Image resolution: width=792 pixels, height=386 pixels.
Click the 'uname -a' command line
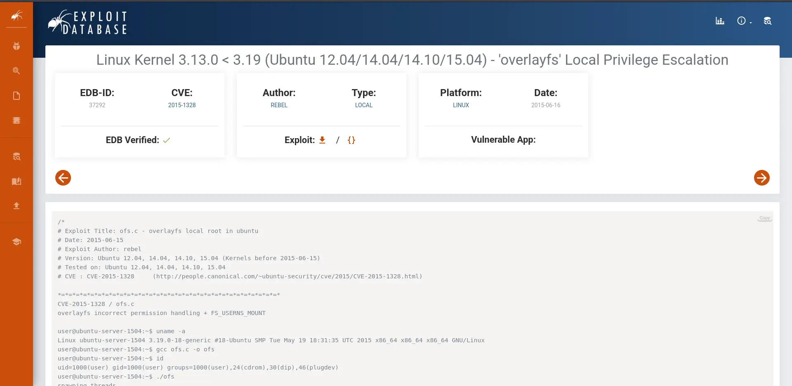tap(121, 331)
